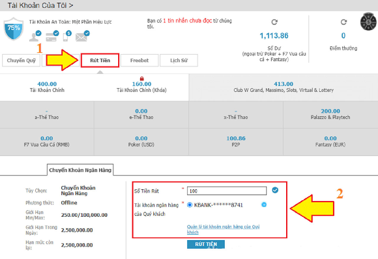Select the KBANK-******8741 radio button
The image size is (378, 259).
coord(190,205)
